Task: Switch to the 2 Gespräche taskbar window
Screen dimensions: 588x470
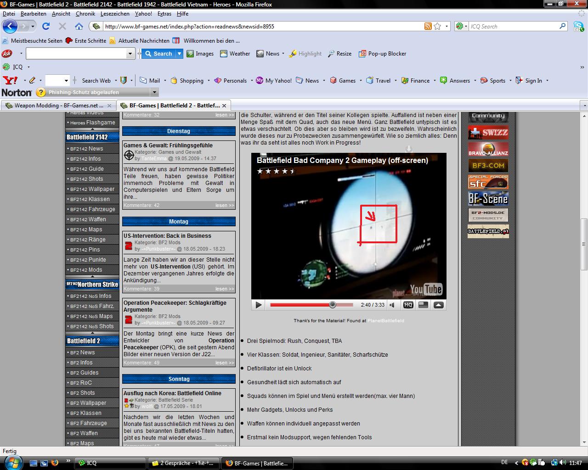Action: 184,463
